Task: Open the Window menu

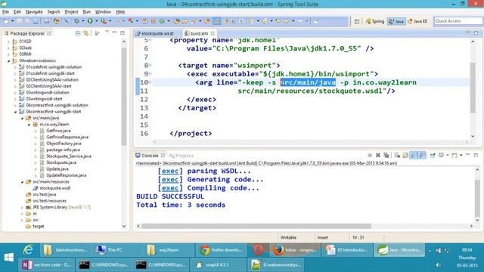Action: coord(103,12)
